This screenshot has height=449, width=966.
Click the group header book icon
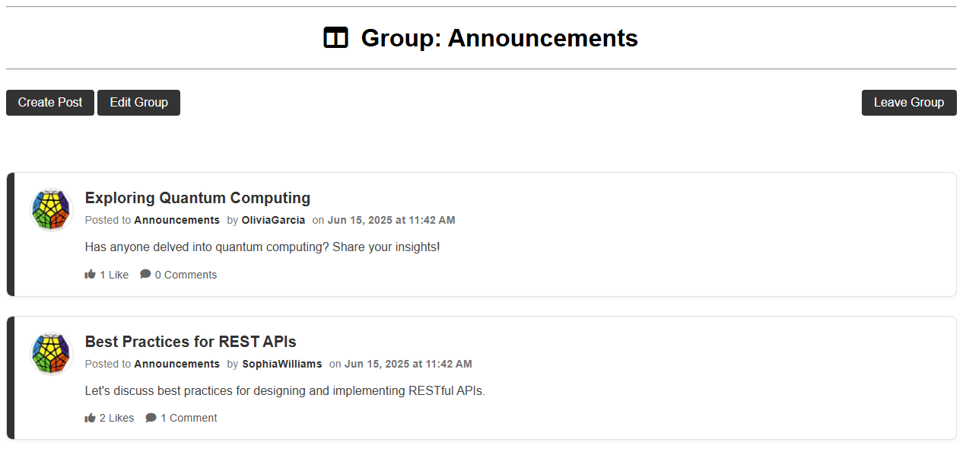pyautogui.click(x=335, y=37)
